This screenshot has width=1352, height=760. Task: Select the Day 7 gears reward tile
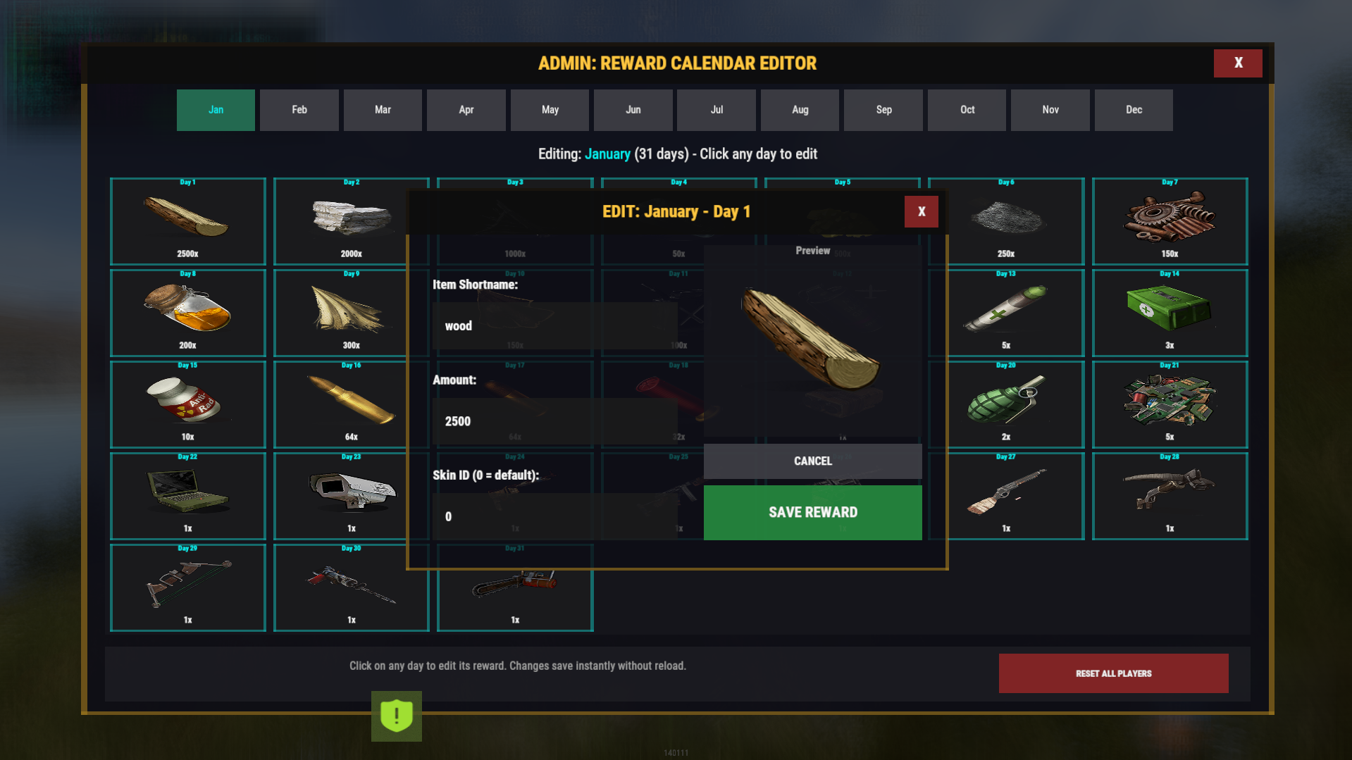pyautogui.click(x=1170, y=221)
